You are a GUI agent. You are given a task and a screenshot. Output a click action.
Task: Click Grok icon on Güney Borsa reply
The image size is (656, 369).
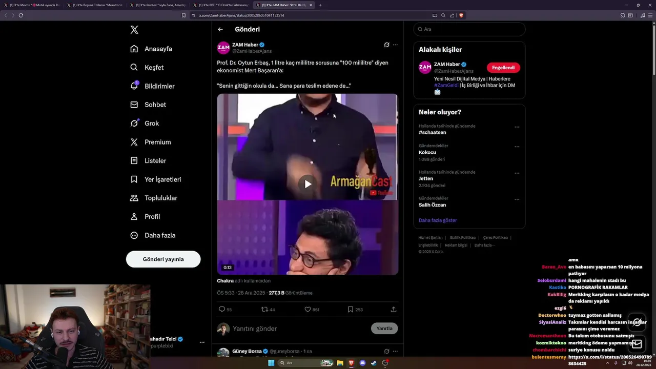(386, 351)
